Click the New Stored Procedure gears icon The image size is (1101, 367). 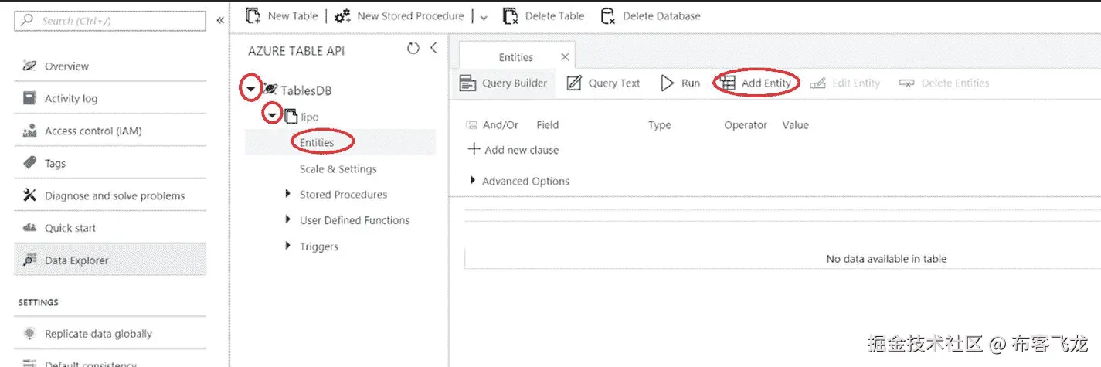343,16
